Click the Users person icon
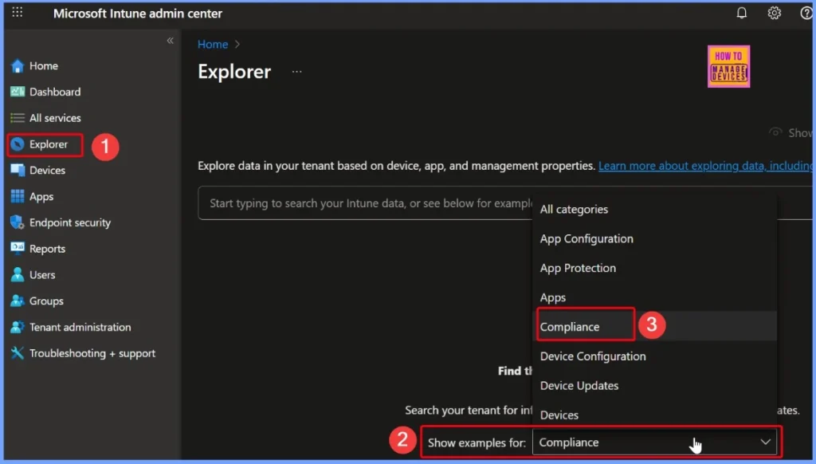The width and height of the screenshot is (816, 464). 18,274
